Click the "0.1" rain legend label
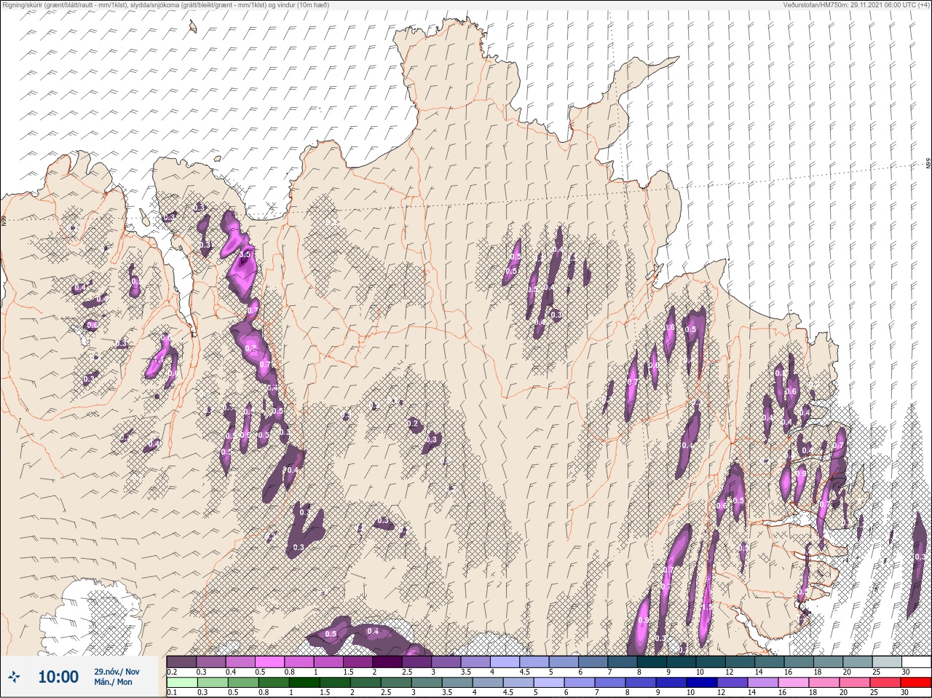The width and height of the screenshot is (932, 698). coord(172,692)
